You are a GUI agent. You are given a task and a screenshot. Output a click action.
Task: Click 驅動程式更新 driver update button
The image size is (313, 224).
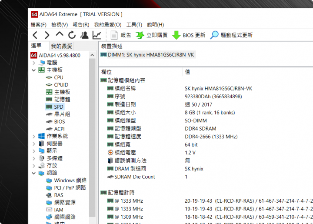point(231,35)
